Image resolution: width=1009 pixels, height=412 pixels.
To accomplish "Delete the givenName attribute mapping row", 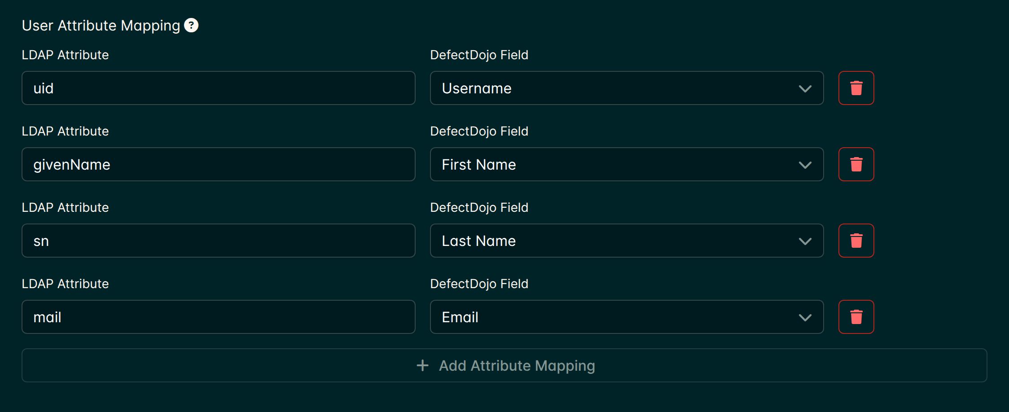I will (x=856, y=164).
